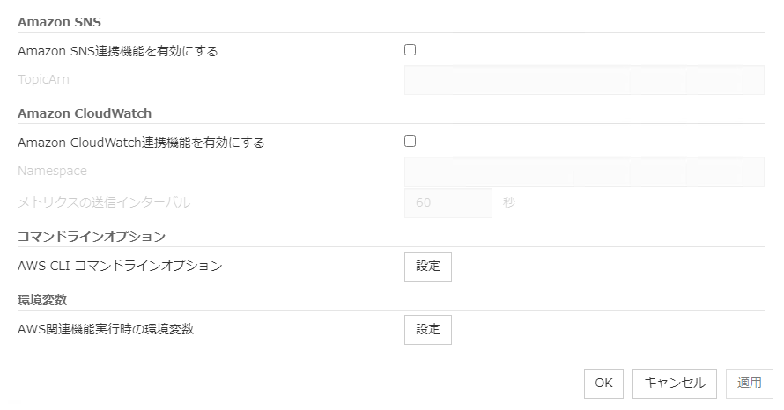This screenshot has width=784, height=410.
Task: Click the Namespace input field
Action: pyautogui.click(x=583, y=172)
